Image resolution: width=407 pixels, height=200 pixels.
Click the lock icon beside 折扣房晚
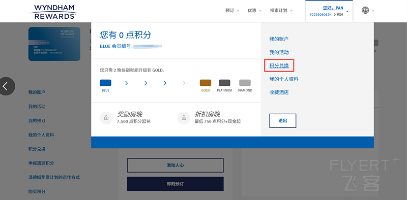tap(184, 118)
